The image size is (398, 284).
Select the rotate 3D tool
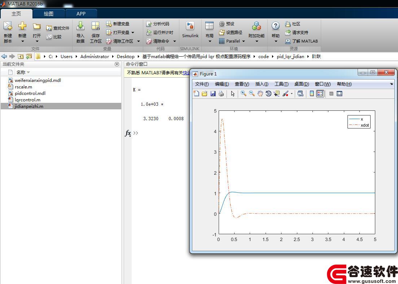pos(268,94)
